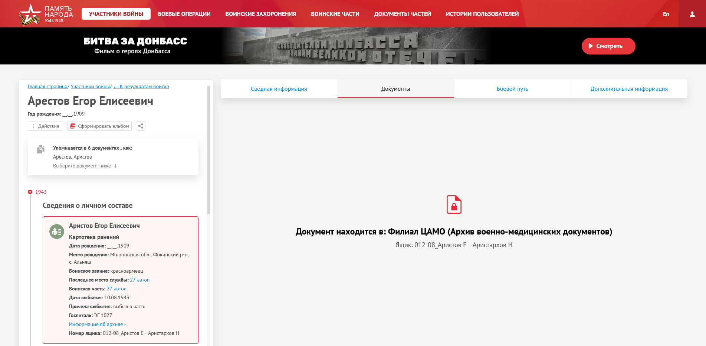This screenshot has width=706, height=346.
Task: Open the user profile icon
Action: [x=692, y=14]
